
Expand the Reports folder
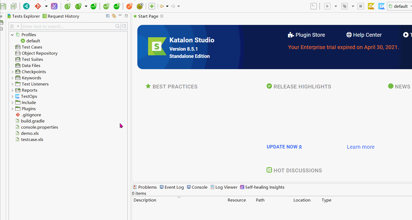(x=12, y=90)
